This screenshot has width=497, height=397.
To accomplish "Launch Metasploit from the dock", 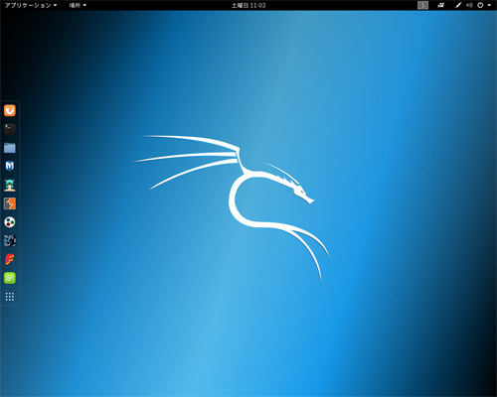I will [x=10, y=166].
